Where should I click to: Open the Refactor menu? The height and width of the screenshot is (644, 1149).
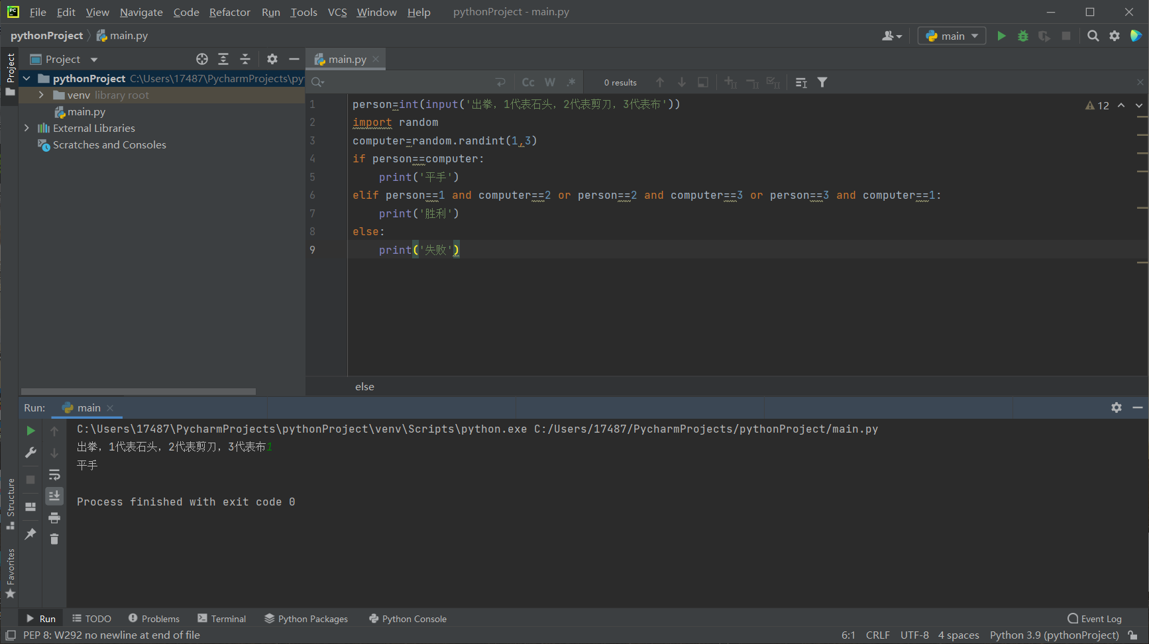coord(229,12)
